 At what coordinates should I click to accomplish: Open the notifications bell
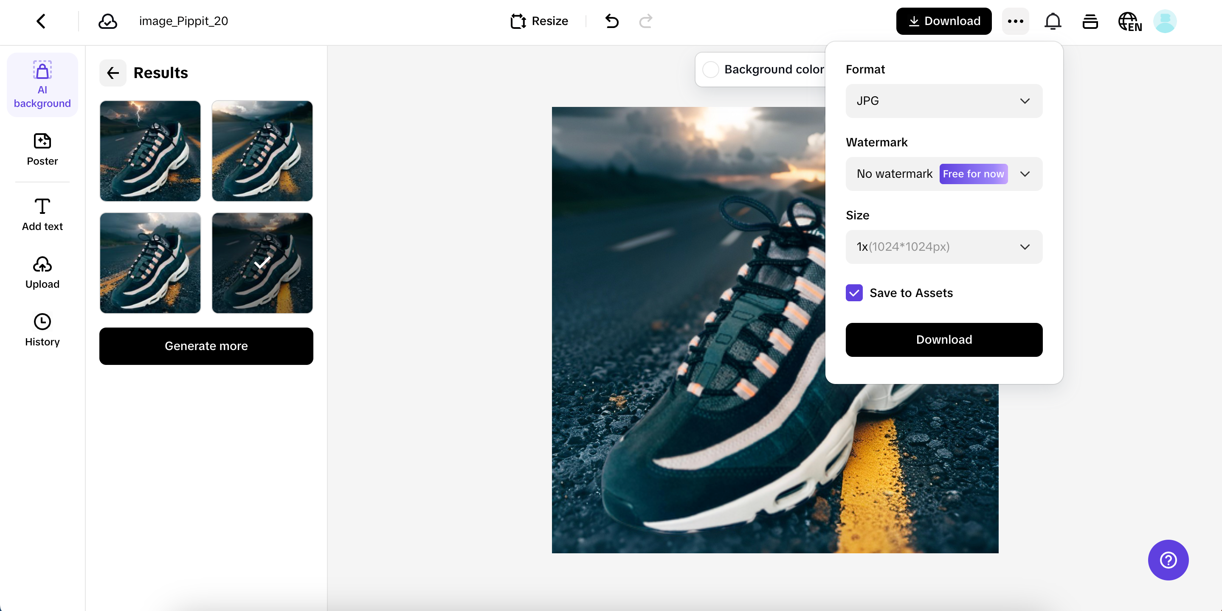coord(1053,21)
